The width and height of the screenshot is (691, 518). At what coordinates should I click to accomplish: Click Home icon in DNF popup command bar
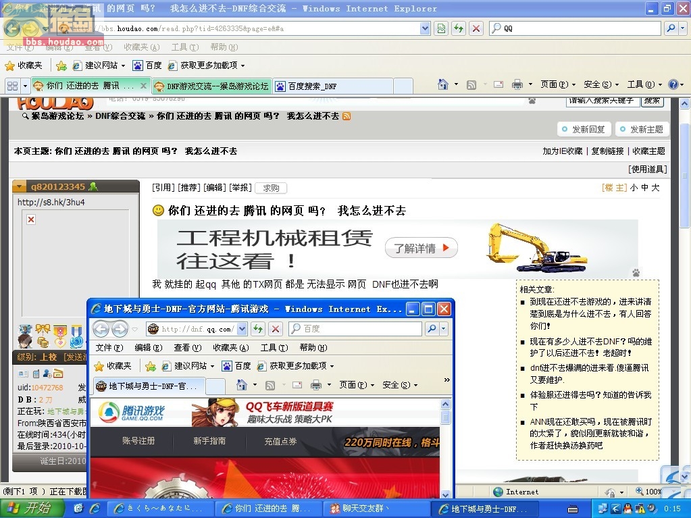pos(242,385)
